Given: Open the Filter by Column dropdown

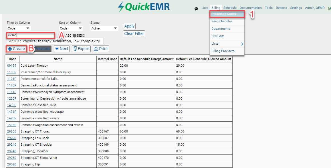Looking at the screenshot, I should pyautogui.click(x=19, y=28).
